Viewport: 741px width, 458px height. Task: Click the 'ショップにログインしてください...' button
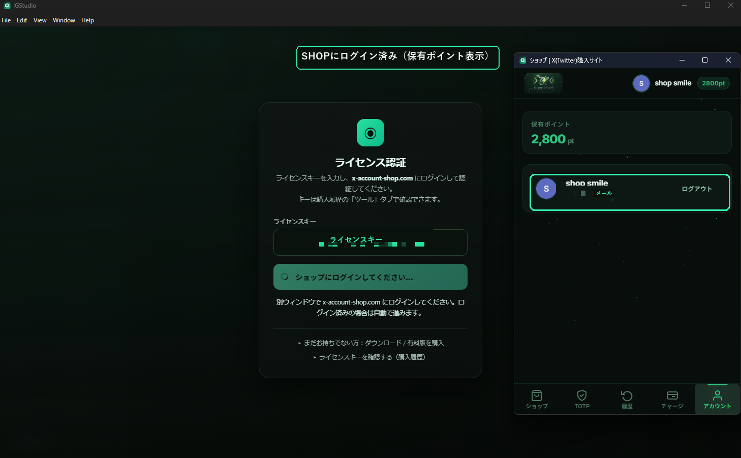click(370, 277)
